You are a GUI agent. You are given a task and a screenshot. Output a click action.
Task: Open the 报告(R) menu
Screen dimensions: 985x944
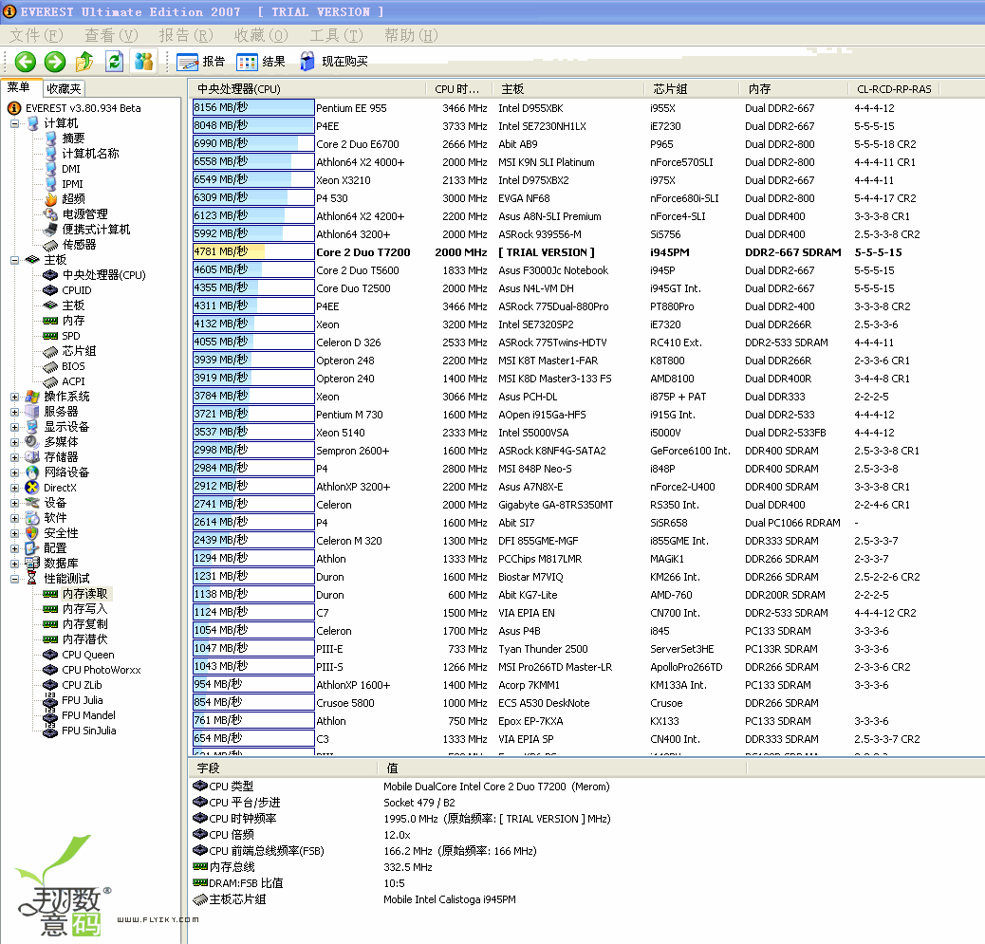186,35
